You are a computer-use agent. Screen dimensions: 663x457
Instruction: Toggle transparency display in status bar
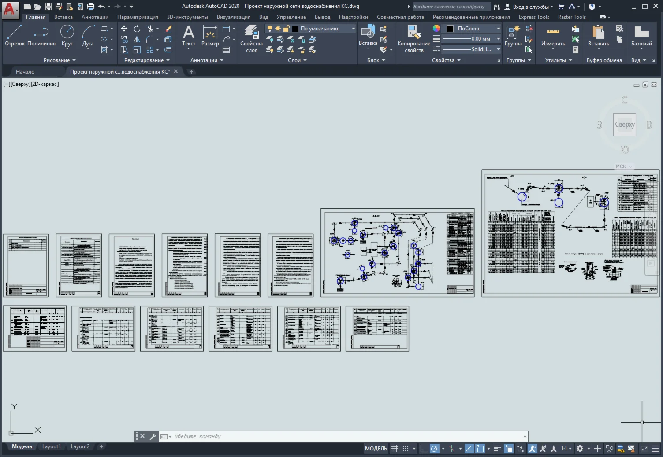[x=509, y=449]
